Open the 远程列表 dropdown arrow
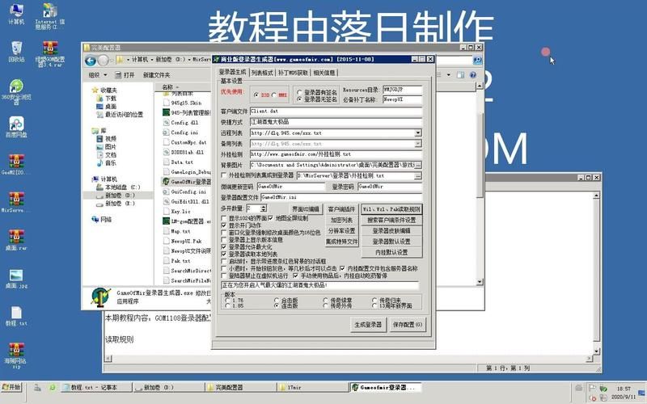The image size is (647, 404). pyautogui.click(x=418, y=133)
